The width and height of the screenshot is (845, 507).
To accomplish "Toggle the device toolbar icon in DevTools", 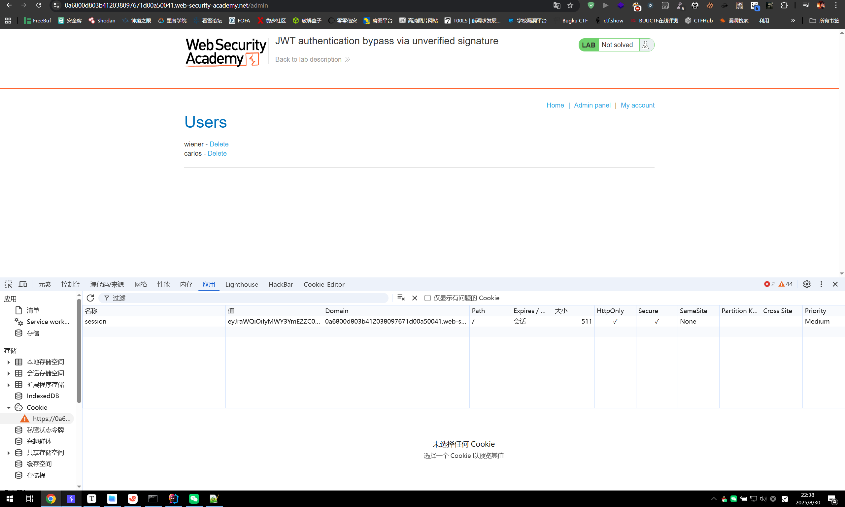I will point(23,284).
